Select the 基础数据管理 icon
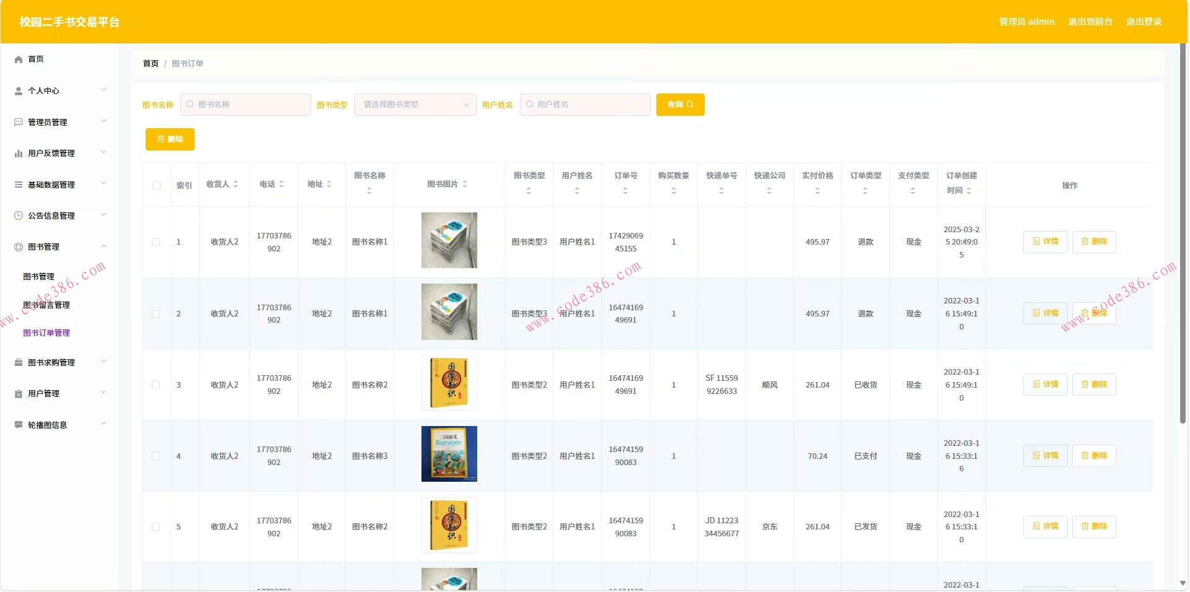The height and width of the screenshot is (592, 1190). click(x=18, y=183)
